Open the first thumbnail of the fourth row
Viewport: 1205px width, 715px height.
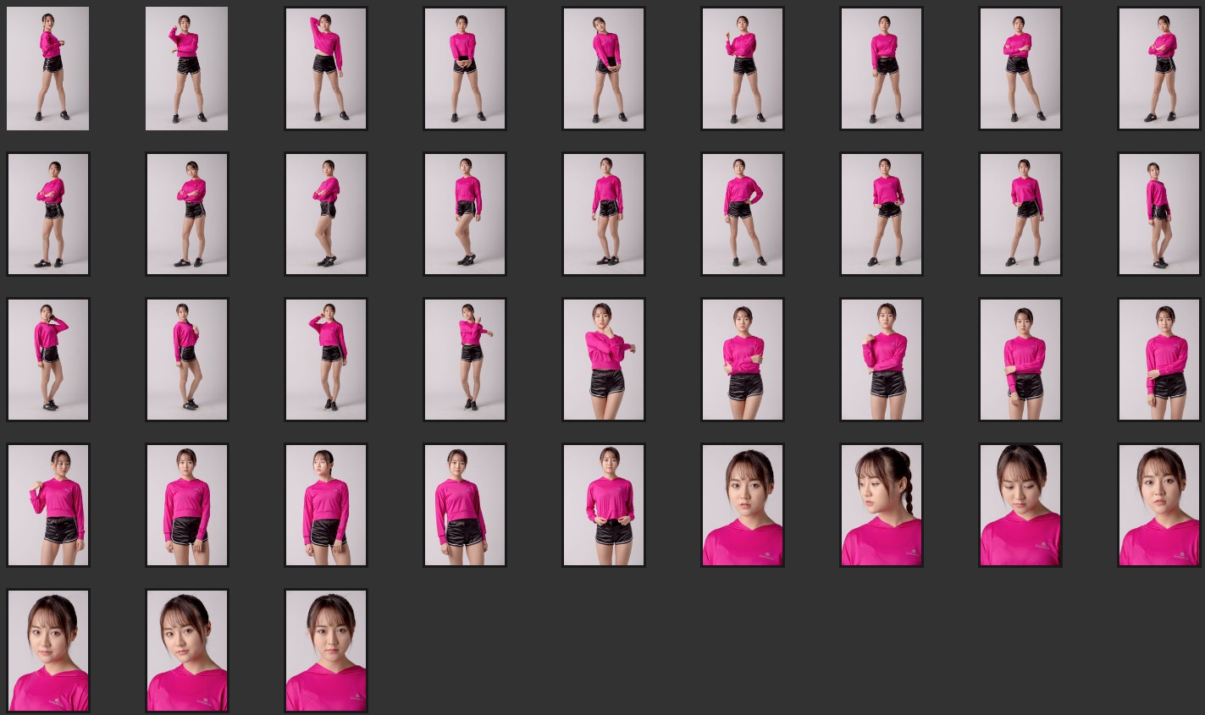pos(48,505)
